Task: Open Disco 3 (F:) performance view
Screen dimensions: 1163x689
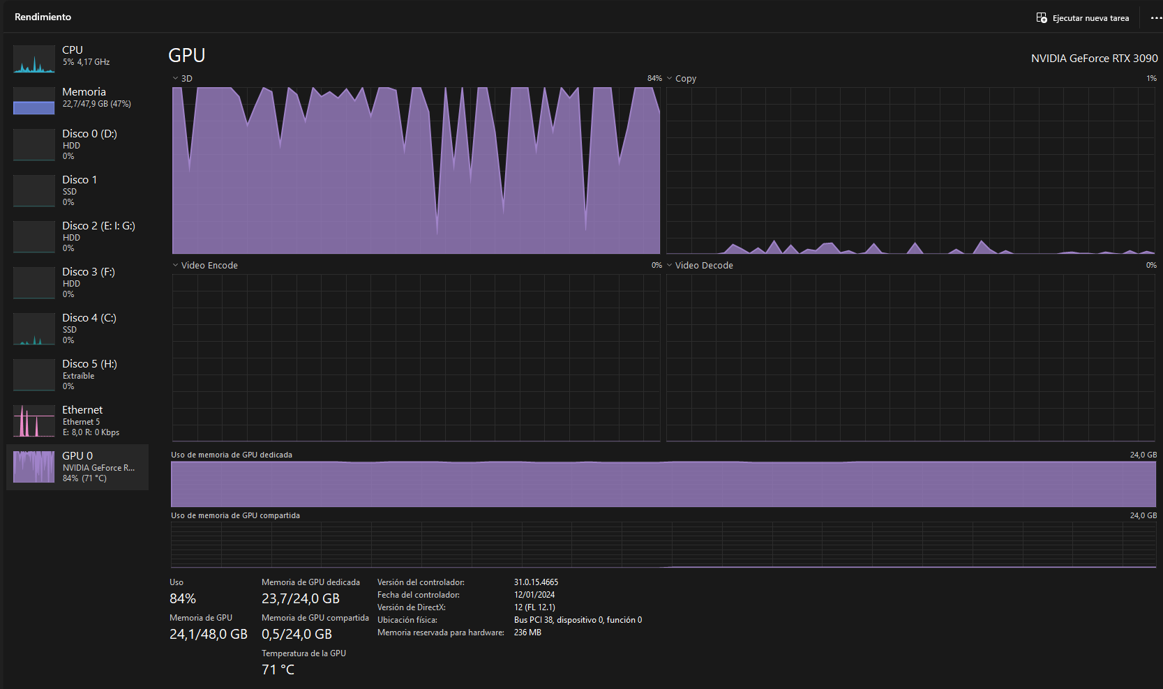Action: 89,272
